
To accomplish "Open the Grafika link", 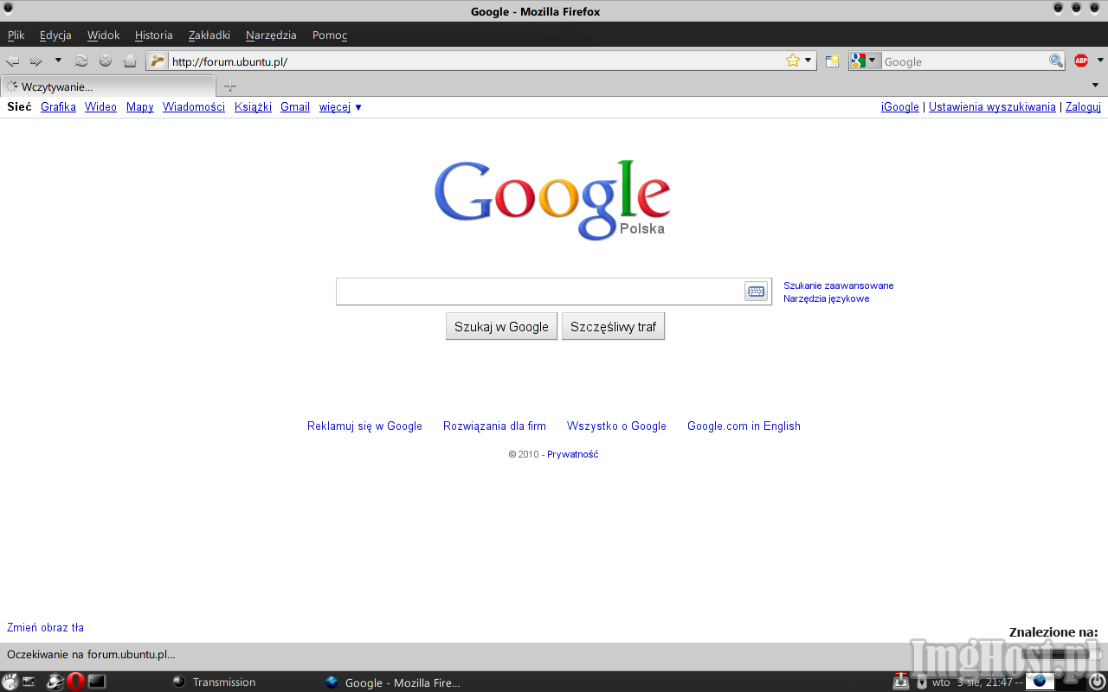I will 58,107.
